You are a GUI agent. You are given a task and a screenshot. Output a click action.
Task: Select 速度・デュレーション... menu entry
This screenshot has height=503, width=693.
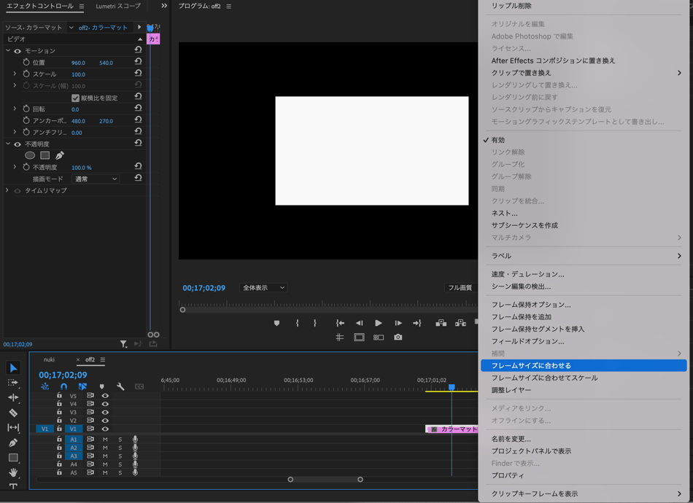click(527, 274)
